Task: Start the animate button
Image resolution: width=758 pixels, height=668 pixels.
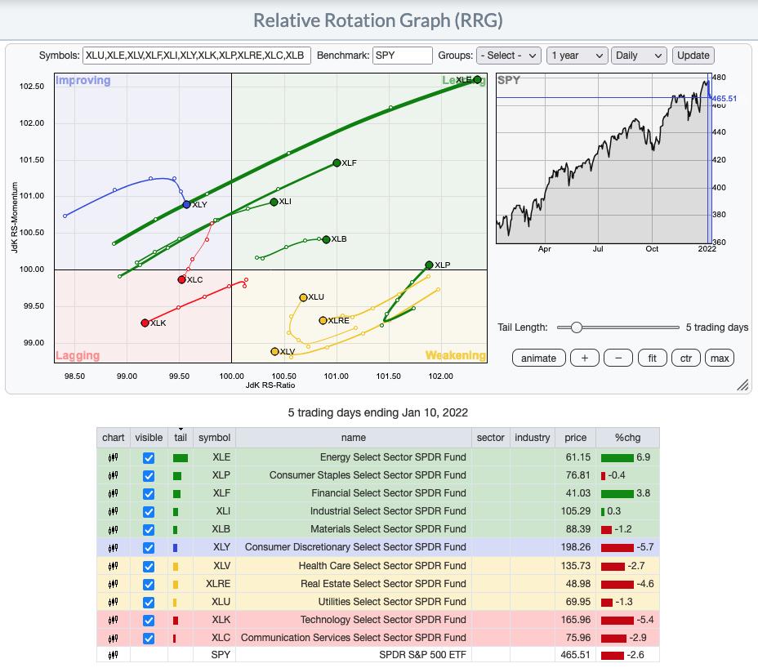Action: click(538, 358)
